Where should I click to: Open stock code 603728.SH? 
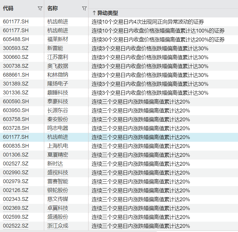click(16, 128)
